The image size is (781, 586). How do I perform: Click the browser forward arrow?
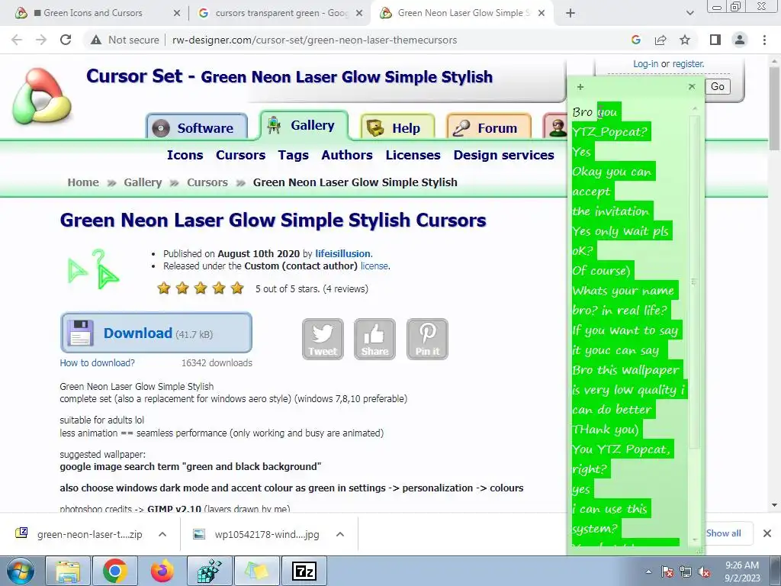coord(41,40)
